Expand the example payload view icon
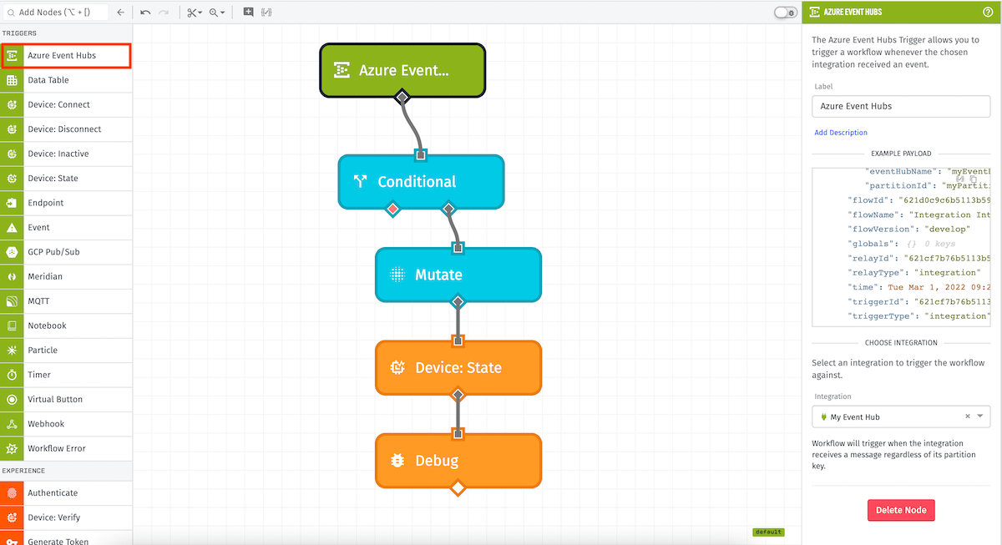 pos(961,179)
